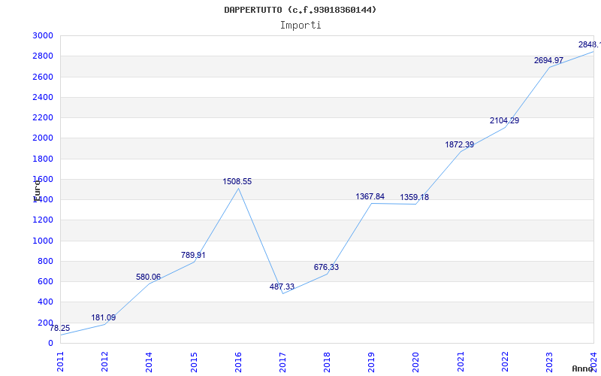Click y-axis tick label 2800

[x=43, y=56]
